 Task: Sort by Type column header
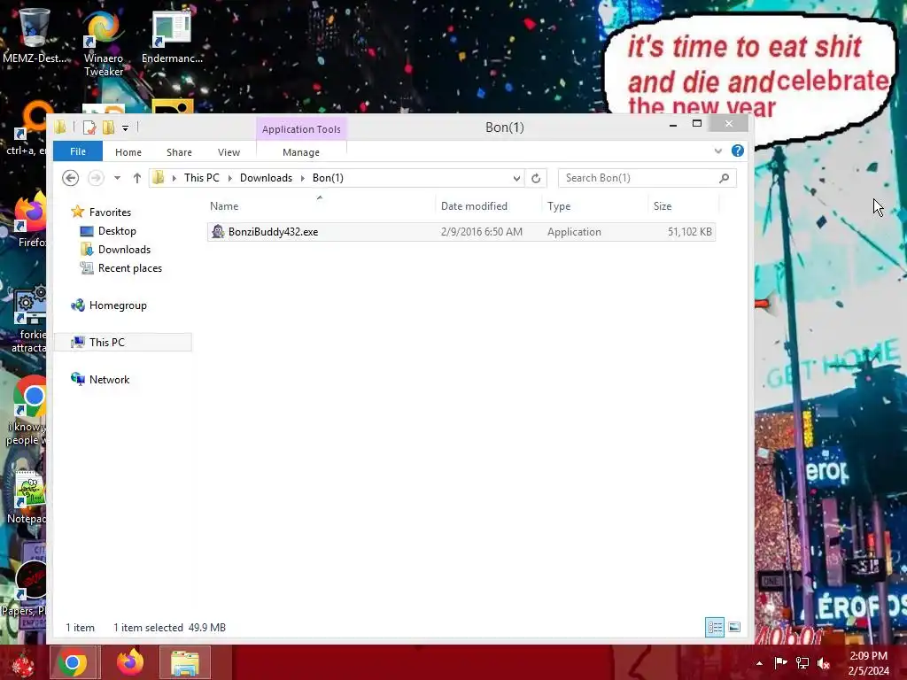[595, 205]
